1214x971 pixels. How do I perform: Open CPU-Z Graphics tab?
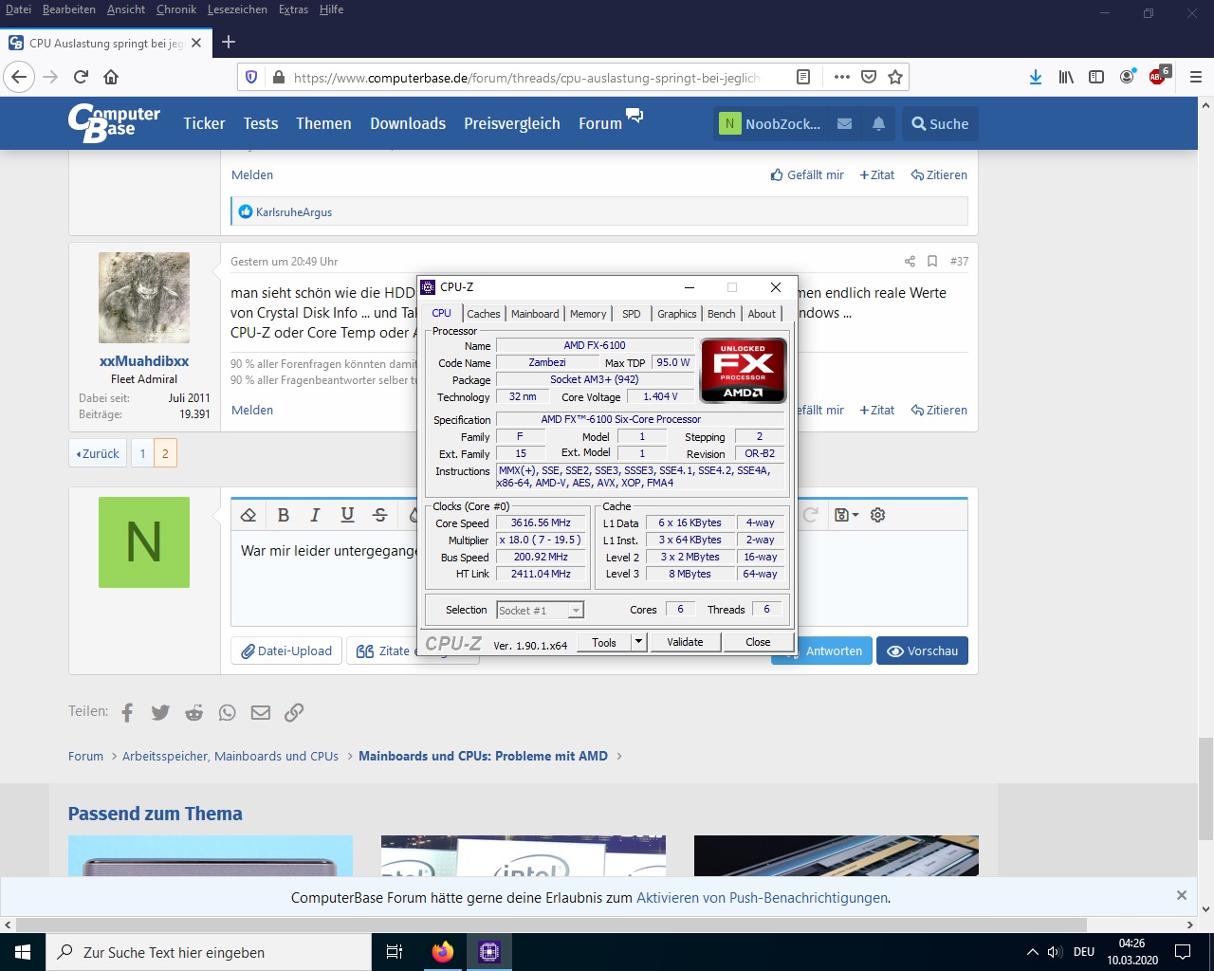pos(677,314)
